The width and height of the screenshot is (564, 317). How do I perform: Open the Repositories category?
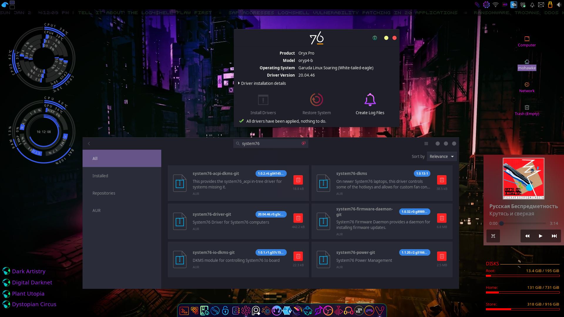[x=104, y=193]
